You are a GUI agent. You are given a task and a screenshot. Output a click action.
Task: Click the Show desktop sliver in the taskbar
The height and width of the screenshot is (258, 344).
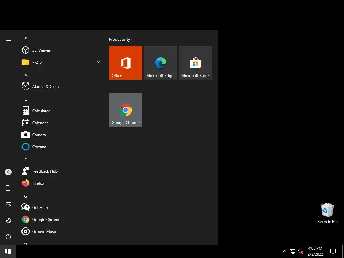click(343, 251)
